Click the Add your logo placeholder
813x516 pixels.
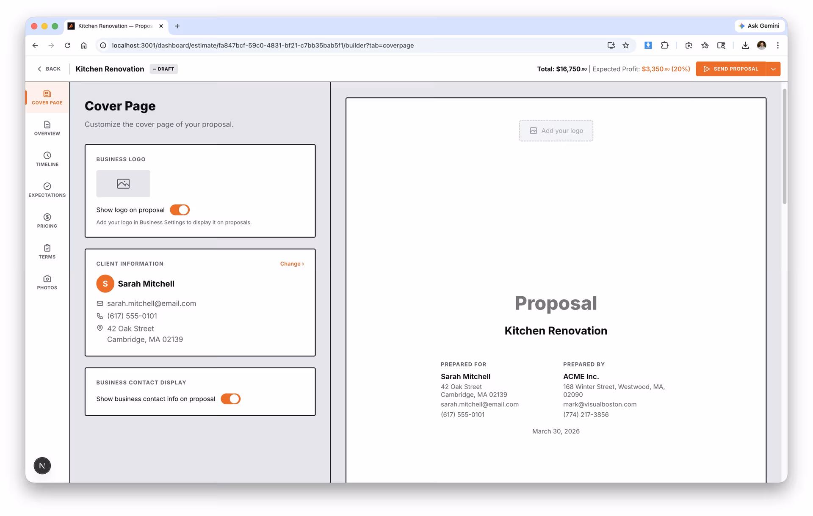[556, 131]
